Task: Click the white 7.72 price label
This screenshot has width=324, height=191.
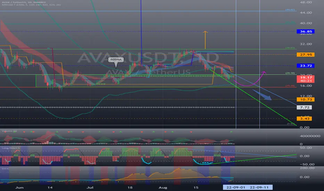Action: [x=305, y=107]
